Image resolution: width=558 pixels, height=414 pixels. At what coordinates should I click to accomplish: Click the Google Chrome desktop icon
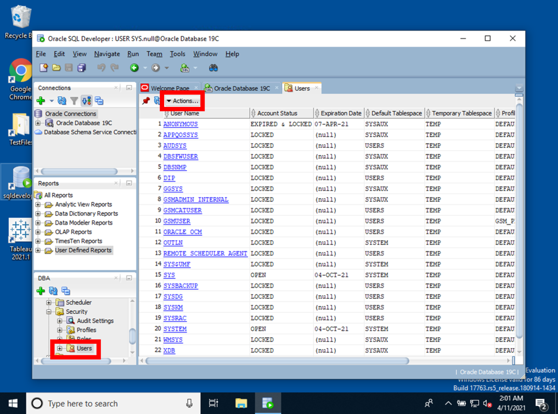coord(20,79)
